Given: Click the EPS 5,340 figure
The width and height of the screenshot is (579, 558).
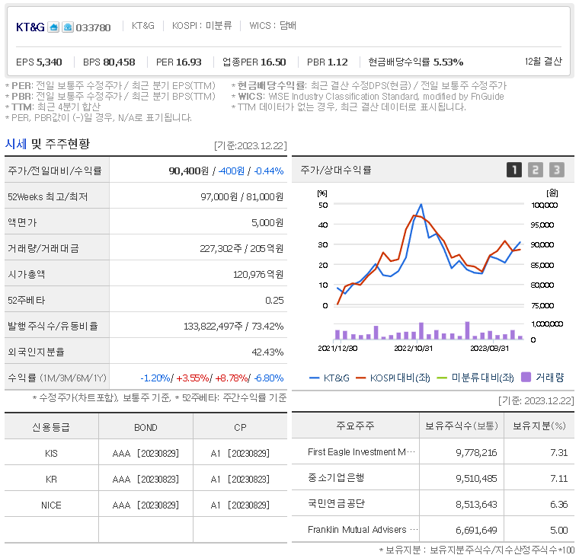Looking at the screenshot, I should [x=39, y=62].
